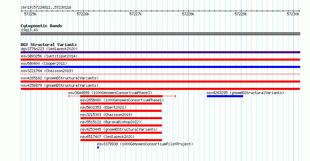Open the nsv3221764 (Chaisson2019) label
310x161 pixels.
tap(47, 71)
